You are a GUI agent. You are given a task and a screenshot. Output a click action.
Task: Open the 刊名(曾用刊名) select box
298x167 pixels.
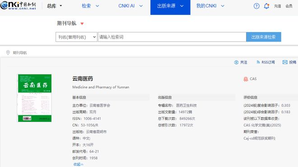tap(76, 37)
